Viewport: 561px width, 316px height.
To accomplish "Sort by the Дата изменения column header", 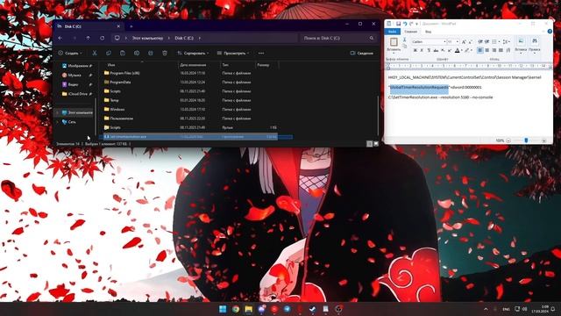I will [x=193, y=65].
